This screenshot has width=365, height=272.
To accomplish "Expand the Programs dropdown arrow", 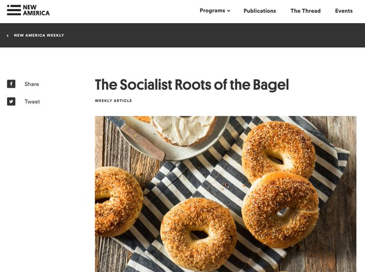I will [229, 11].
